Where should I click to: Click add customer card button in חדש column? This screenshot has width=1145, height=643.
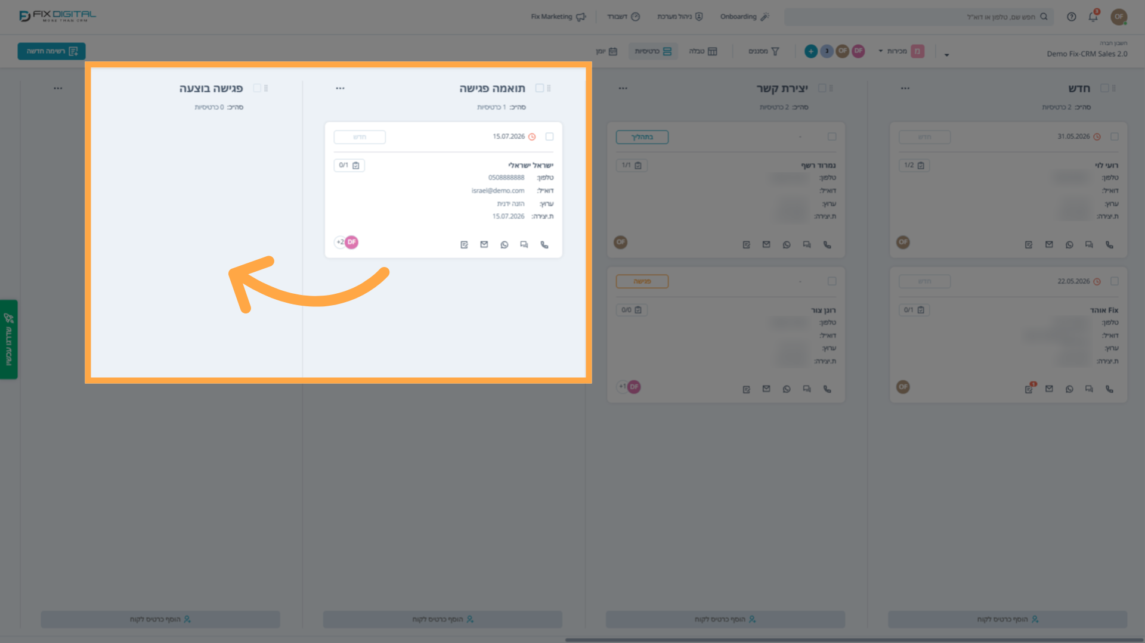pos(1007,619)
